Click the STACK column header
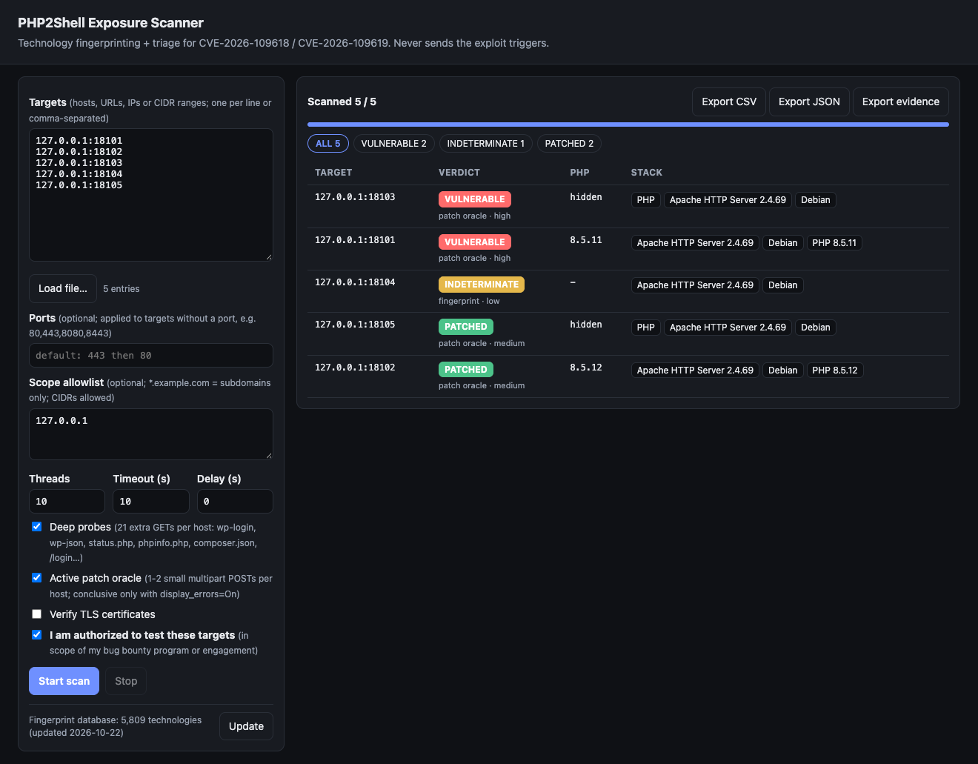The height and width of the screenshot is (764, 978). 647,173
